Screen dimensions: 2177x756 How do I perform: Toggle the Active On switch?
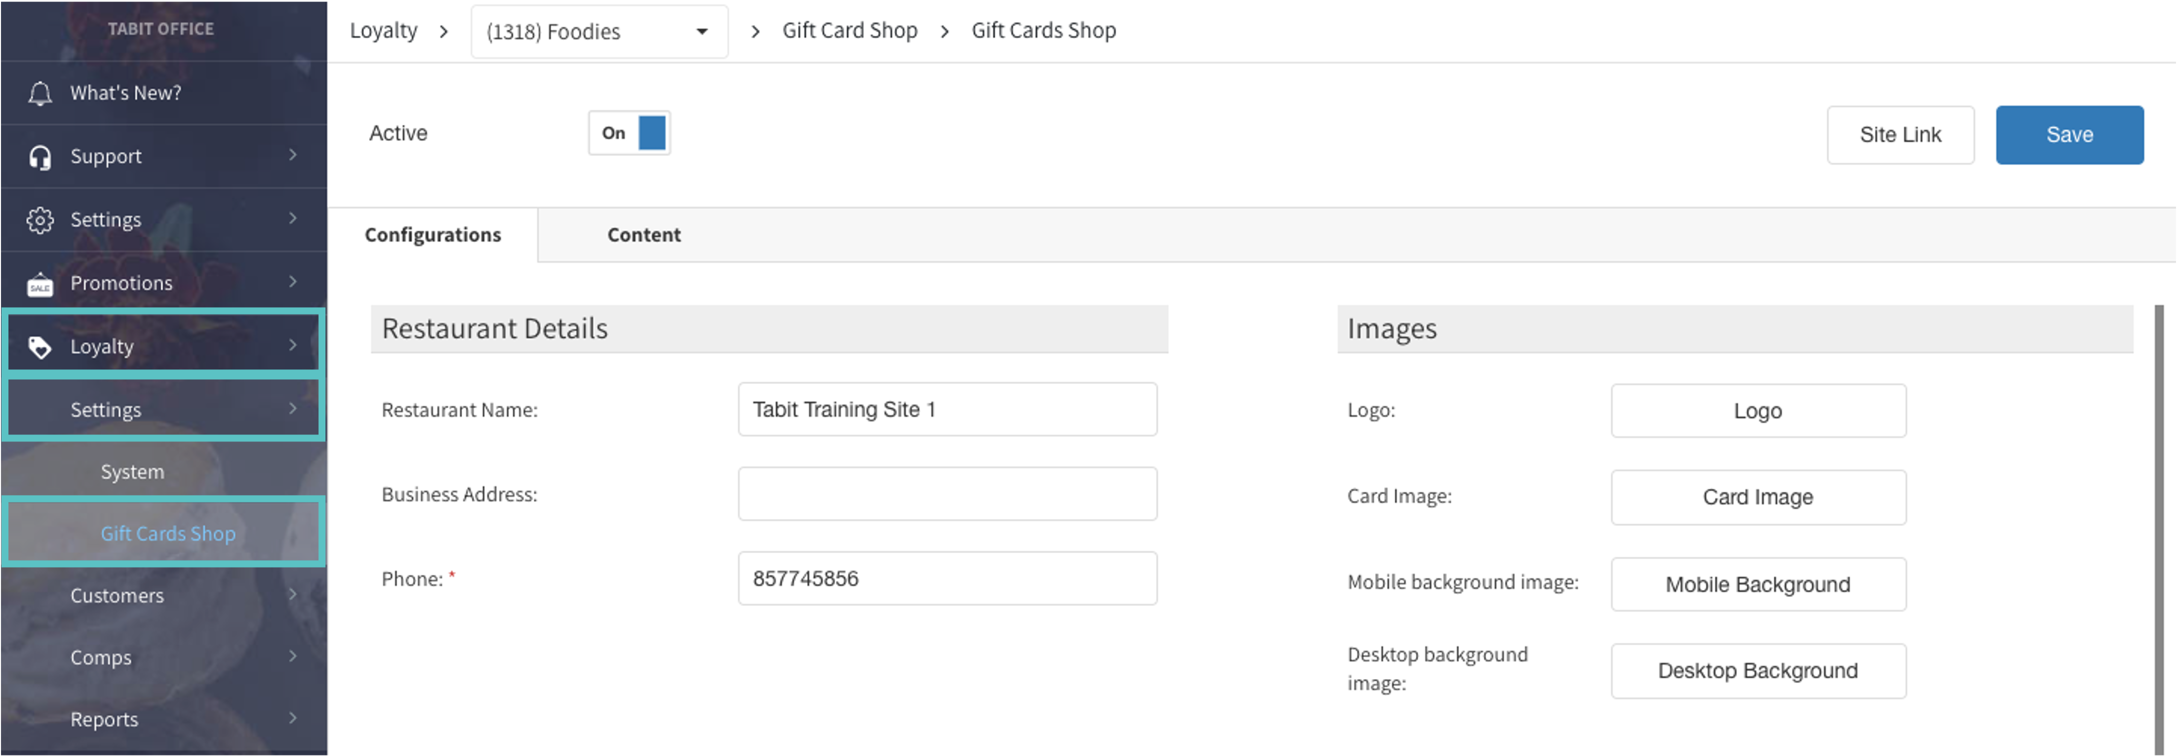pos(629,133)
